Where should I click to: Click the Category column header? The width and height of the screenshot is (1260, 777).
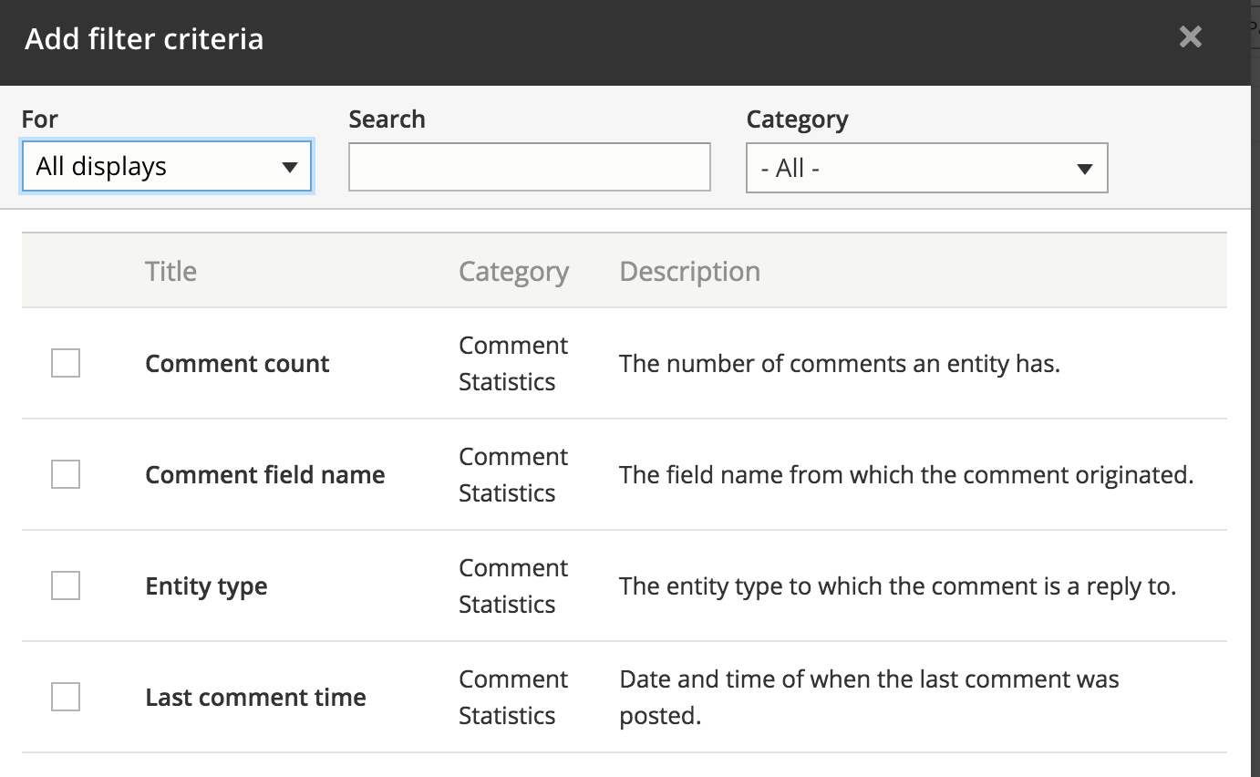(x=513, y=272)
